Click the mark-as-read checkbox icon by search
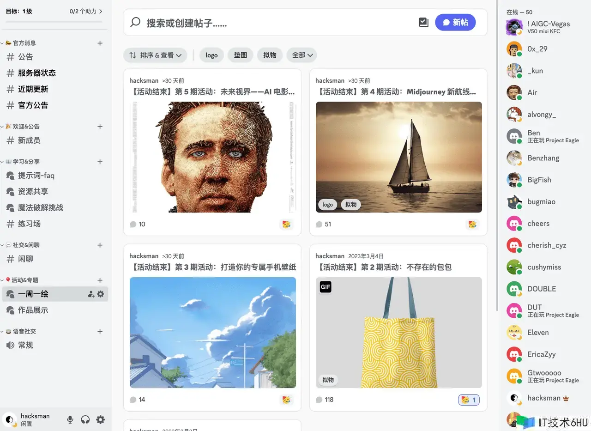This screenshot has height=431, width=591. coord(423,22)
